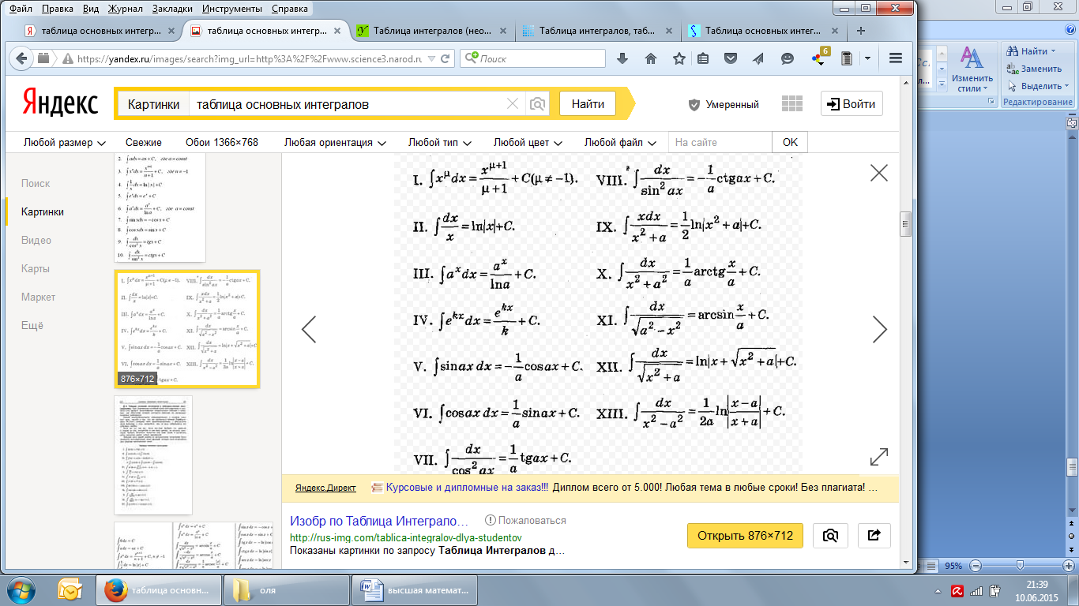Click the Войти login button

852,104
